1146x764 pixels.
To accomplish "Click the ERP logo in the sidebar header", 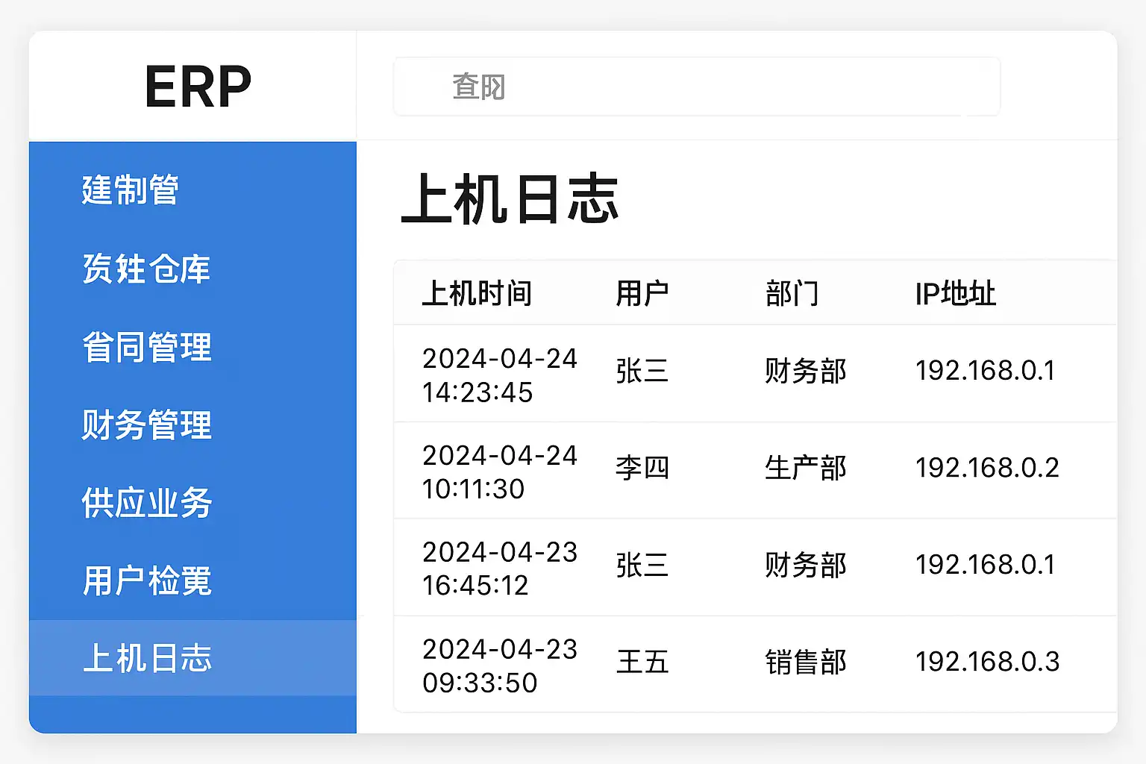I will [198, 87].
